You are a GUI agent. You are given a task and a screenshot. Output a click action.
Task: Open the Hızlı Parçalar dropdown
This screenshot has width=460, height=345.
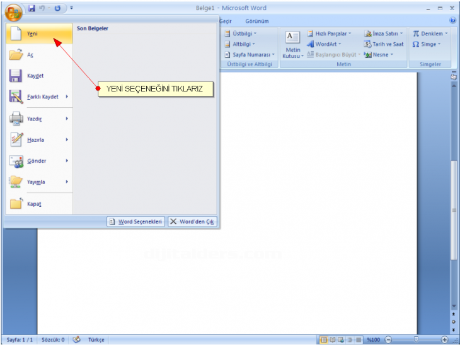click(329, 33)
